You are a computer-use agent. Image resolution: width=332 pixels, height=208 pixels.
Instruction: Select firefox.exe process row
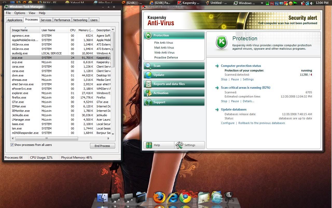61,97
